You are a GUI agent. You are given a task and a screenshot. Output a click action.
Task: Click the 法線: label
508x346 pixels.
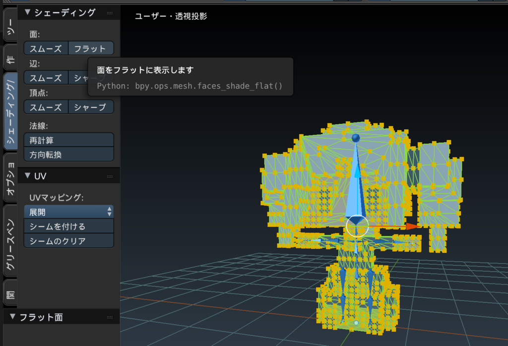click(x=39, y=125)
